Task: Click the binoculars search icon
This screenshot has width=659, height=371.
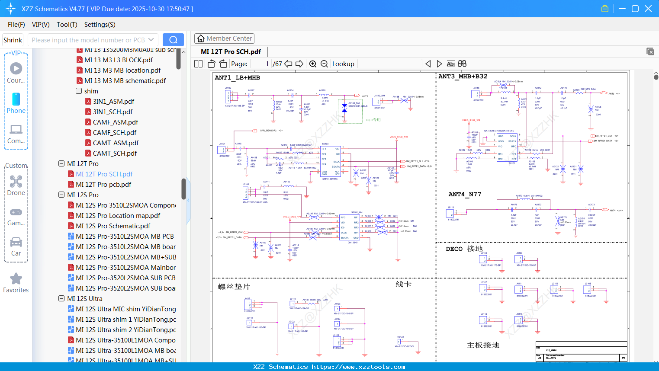Action: 462,64
